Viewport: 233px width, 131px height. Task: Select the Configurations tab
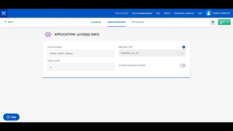pyautogui.click(x=116, y=22)
